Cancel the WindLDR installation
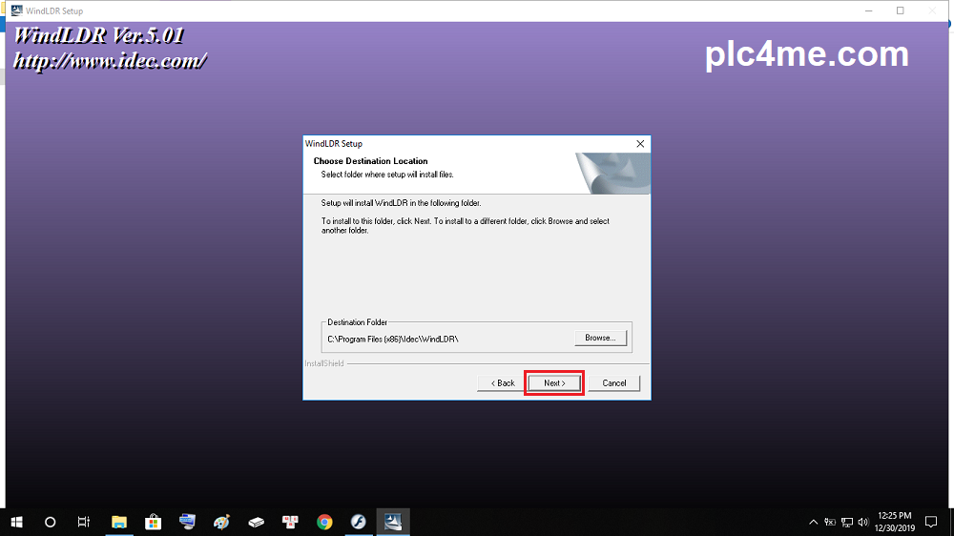954x536 pixels. coord(613,383)
